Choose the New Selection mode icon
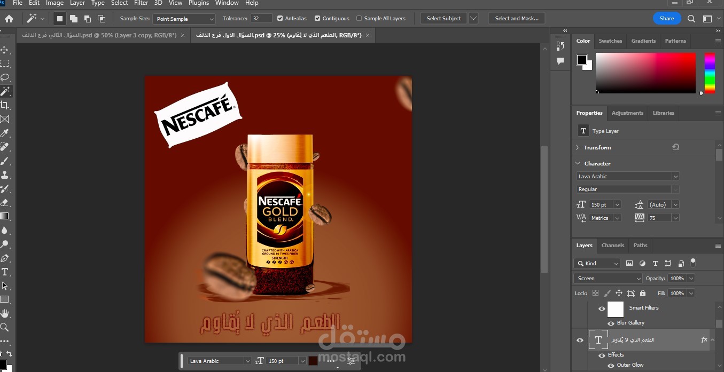The image size is (724, 372). point(60,19)
